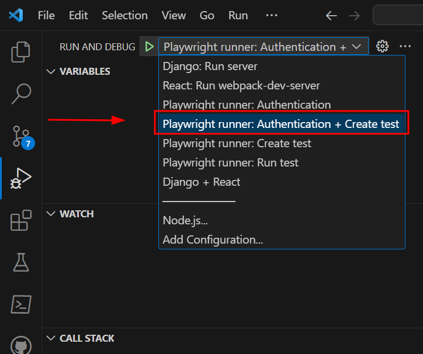This screenshot has height=354, width=423.
Task: Open the terminal icon in activity bar
Action: 21,304
